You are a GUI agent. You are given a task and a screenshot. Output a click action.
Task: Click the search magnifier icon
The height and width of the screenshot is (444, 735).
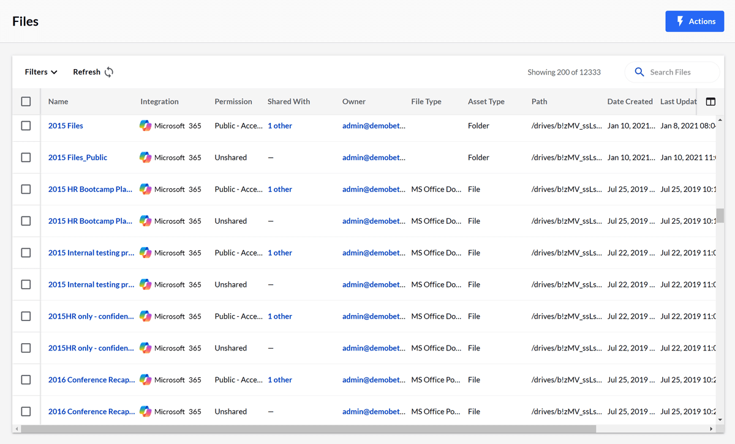[x=639, y=72]
